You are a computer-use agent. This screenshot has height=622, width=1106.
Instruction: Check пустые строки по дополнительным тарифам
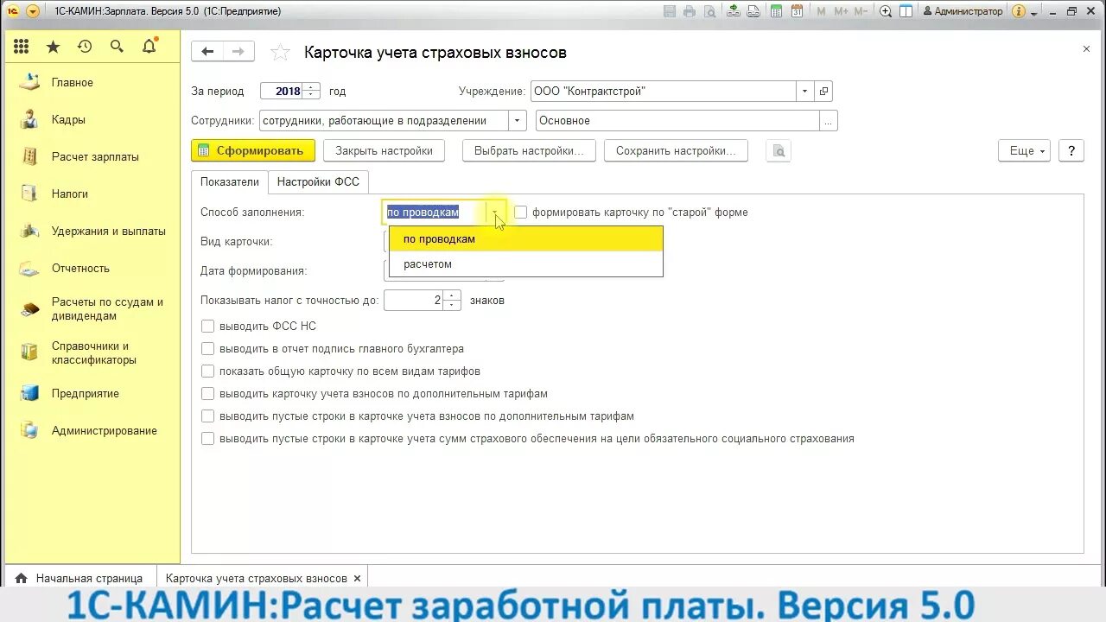click(x=207, y=416)
